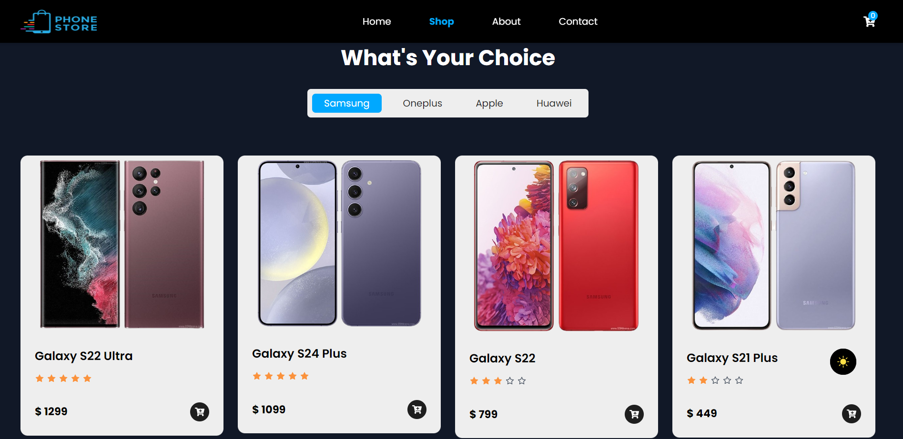Open the shopping cart icon in header
The height and width of the screenshot is (439, 903).
point(870,20)
